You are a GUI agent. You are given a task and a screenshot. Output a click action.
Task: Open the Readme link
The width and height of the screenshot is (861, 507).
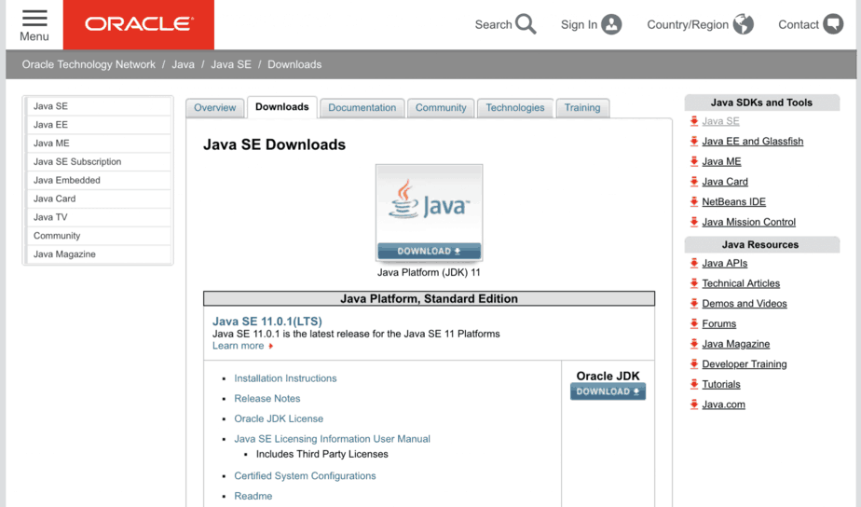pos(253,496)
